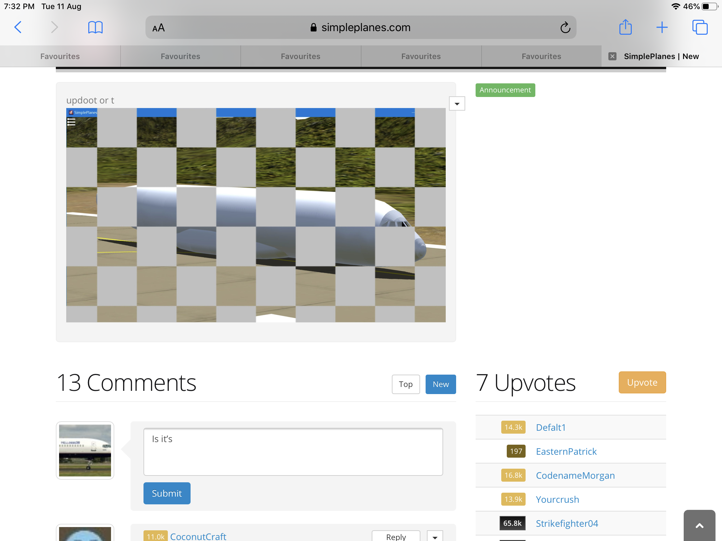The height and width of the screenshot is (541, 722).
Task: Submit the typed comment
Action: tap(167, 493)
